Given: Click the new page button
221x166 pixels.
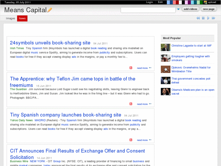Looking at the screenshot, I should pos(209,9).
